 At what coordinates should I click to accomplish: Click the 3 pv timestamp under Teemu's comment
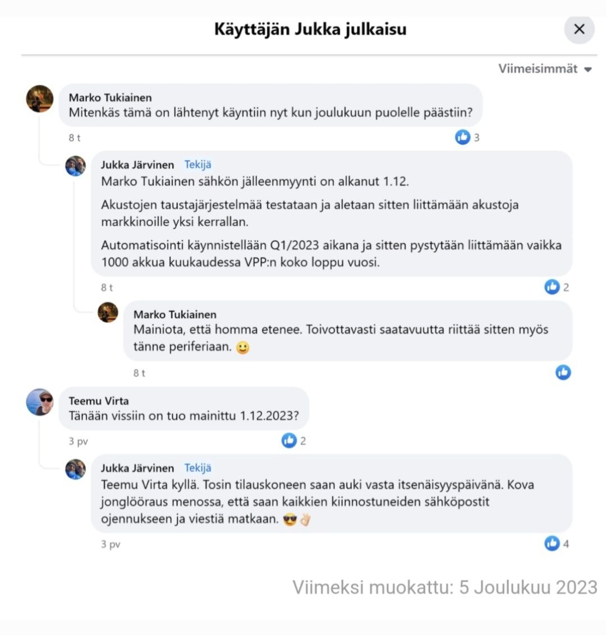pyautogui.click(x=78, y=441)
